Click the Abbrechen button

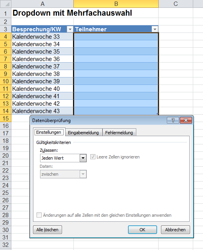click(x=176, y=230)
